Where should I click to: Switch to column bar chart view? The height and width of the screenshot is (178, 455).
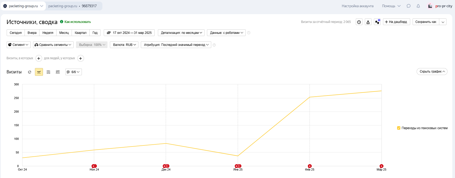[58, 72]
